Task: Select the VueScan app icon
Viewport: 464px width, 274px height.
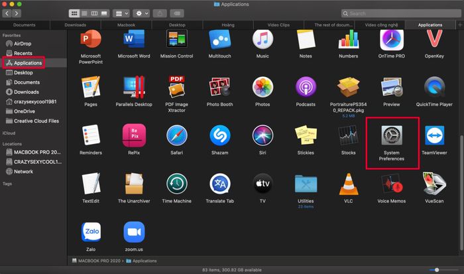Action: 434,184
